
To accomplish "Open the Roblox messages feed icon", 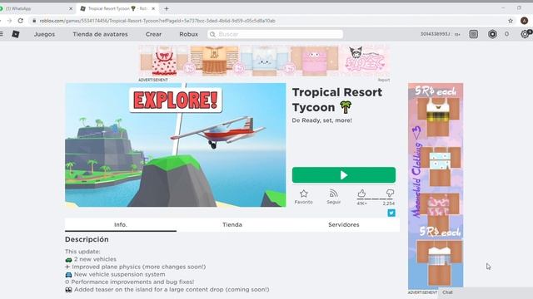I will (x=474, y=34).
